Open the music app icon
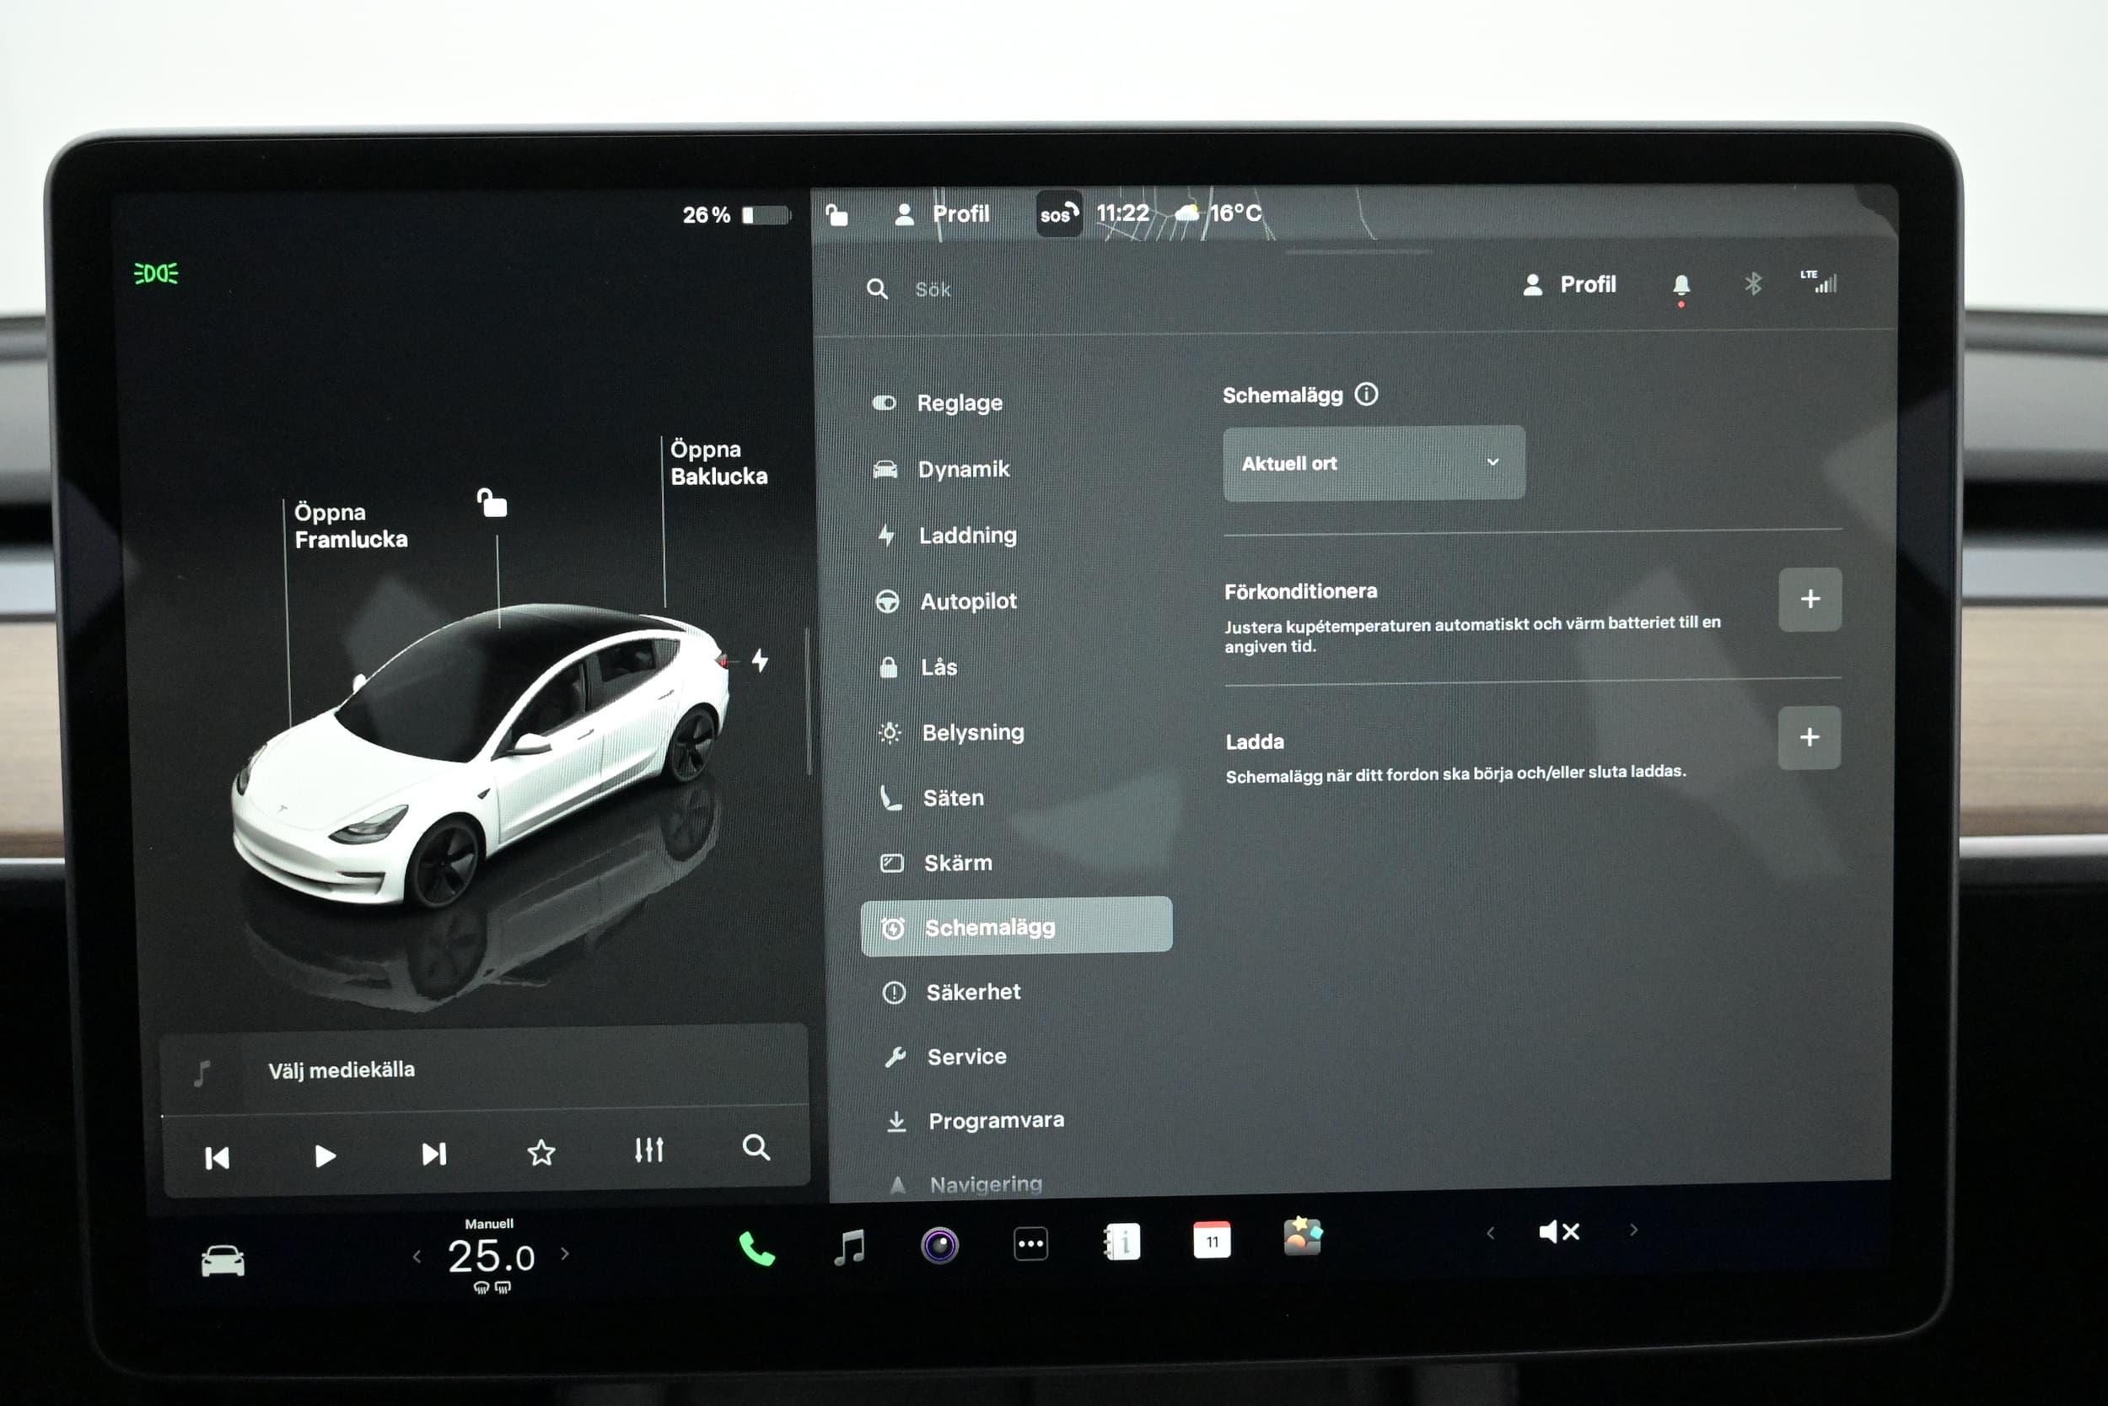This screenshot has height=1406, width=2108. (x=849, y=1247)
